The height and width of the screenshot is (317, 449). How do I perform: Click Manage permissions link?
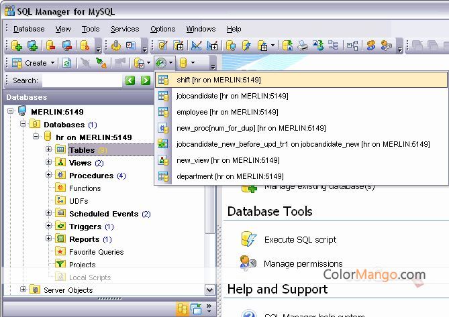(303, 263)
